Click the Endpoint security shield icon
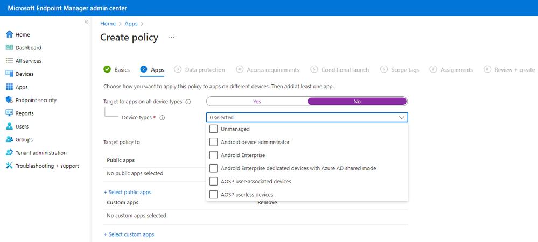The height and width of the screenshot is (242, 538). 10,100
